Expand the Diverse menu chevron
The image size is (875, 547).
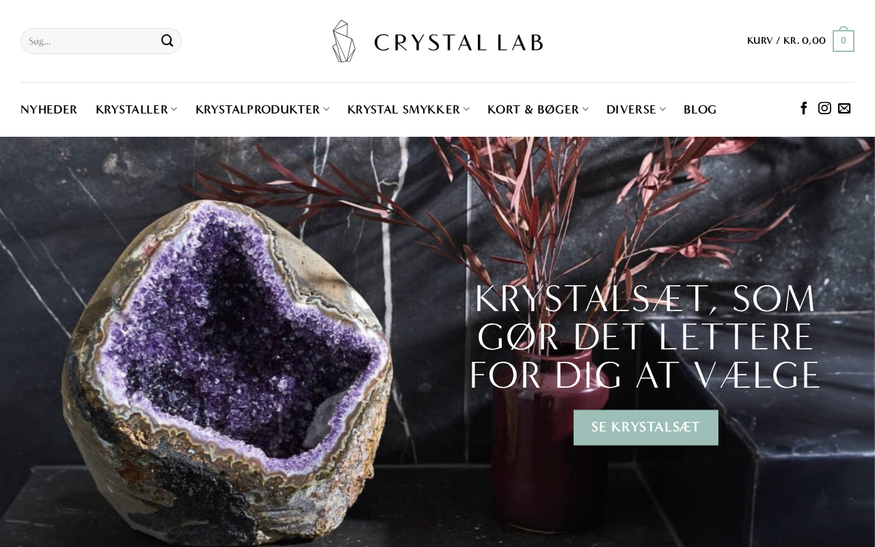662,109
